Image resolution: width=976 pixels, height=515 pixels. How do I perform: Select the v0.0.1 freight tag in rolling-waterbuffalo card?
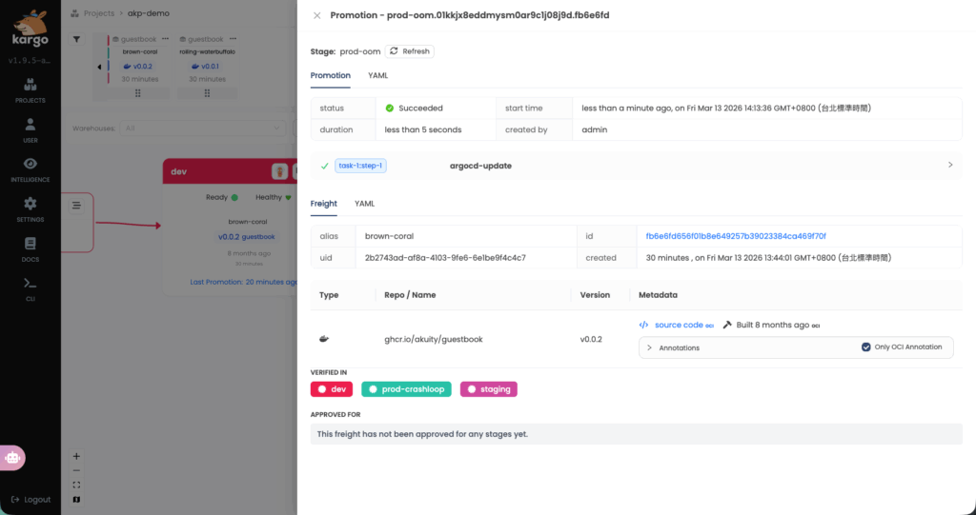pos(205,66)
